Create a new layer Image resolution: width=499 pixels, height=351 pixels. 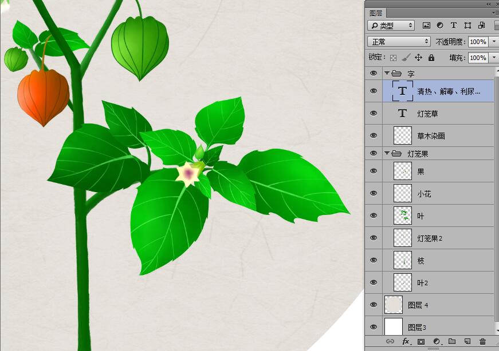point(467,341)
